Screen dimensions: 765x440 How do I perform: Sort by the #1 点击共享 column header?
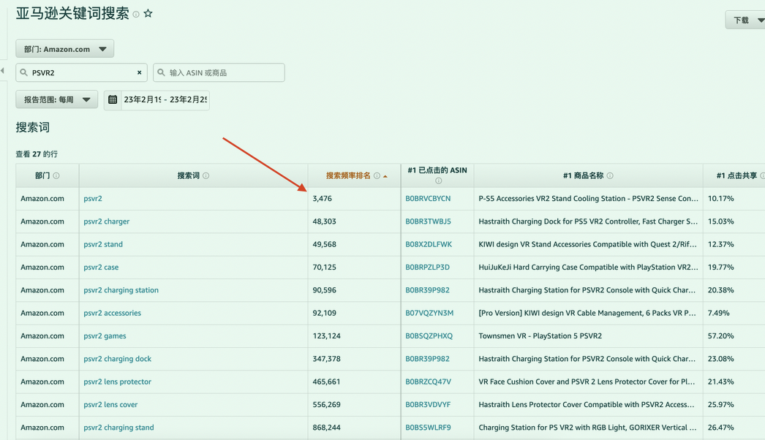pos(736,175)
